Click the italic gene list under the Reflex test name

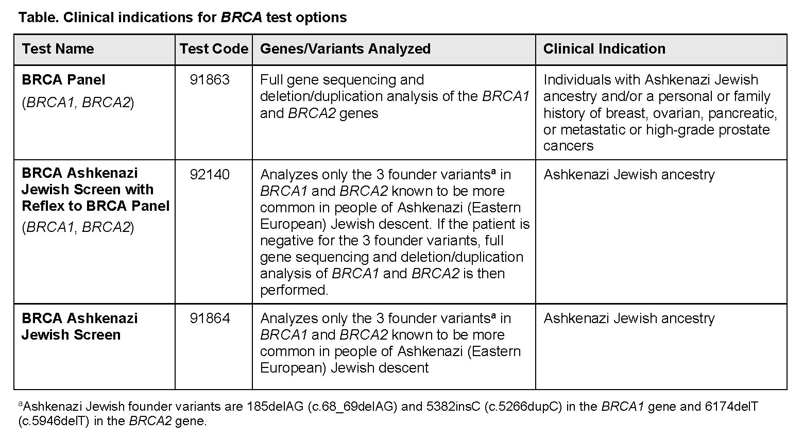click(x=78, y=227)
